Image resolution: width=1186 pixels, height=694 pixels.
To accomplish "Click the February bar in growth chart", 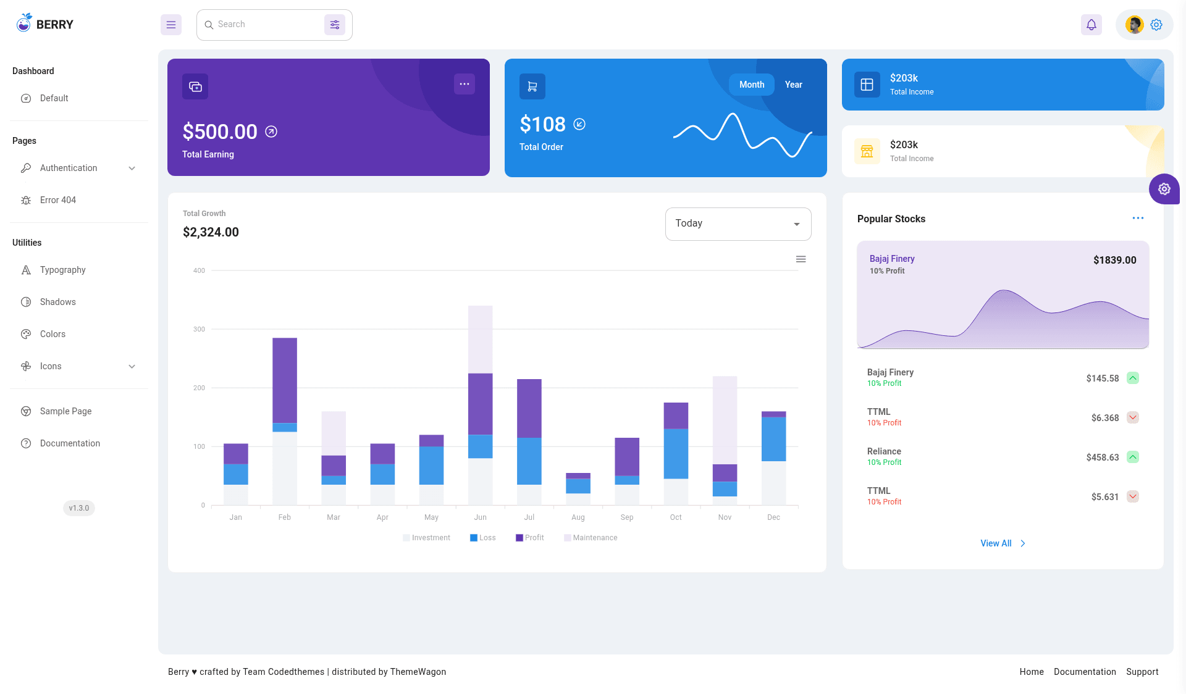I will coord(285,421).
